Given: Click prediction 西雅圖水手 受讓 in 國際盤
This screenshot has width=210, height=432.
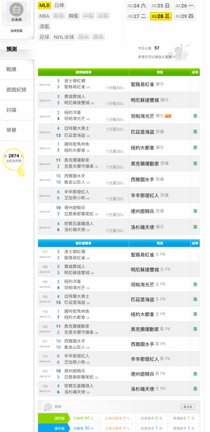Looking at the screenshot, I should pos(147,179).
